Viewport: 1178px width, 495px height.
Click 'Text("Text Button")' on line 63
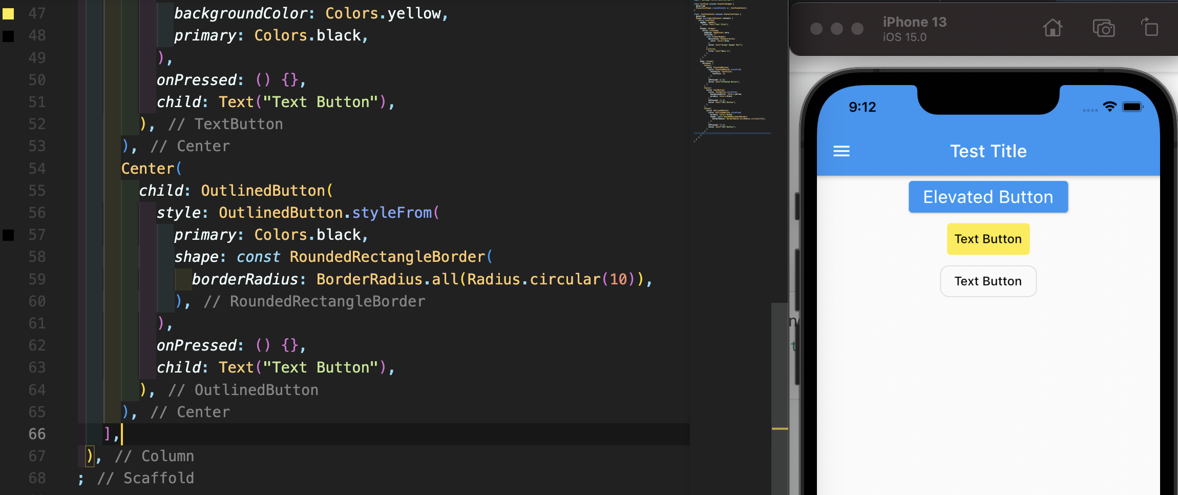[302, 367]
